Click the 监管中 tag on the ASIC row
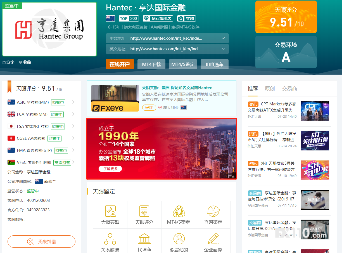342x253 pixels. [x=58, y=102]
